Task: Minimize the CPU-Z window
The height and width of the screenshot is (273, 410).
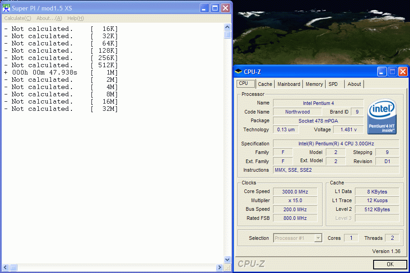Action: [382, 71]
